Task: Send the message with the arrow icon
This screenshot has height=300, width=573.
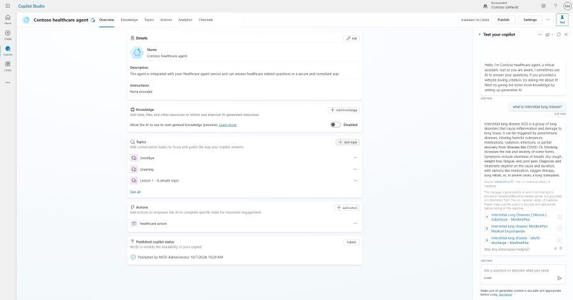Action: tap(560, 278)
